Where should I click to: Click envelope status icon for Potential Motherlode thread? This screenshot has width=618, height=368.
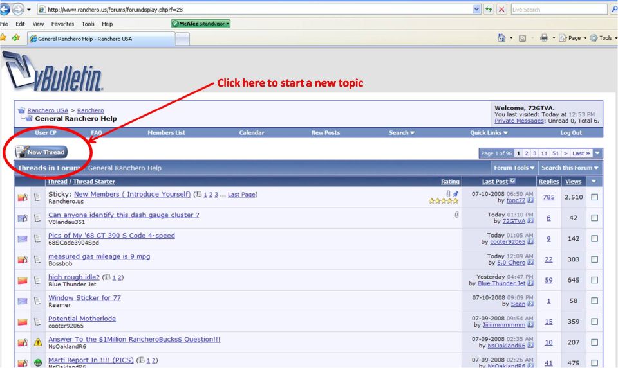[x=23, y=322]
